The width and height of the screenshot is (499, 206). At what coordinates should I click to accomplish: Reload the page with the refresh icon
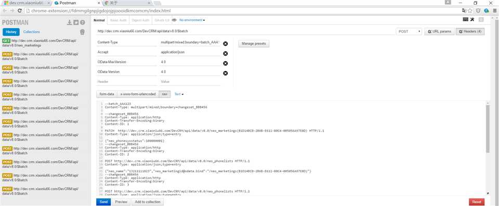click(x=20, y=10)
